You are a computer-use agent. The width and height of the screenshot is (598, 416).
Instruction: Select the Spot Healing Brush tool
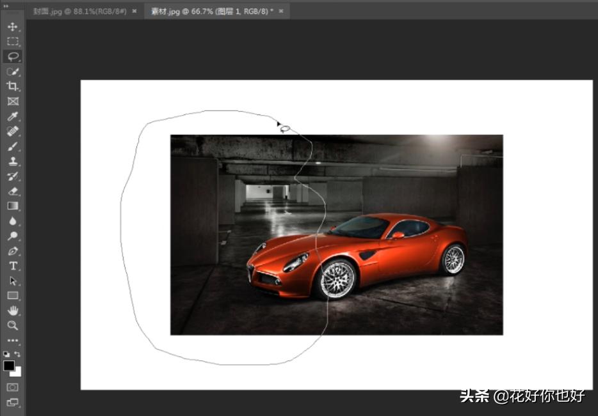pos(12,131)
